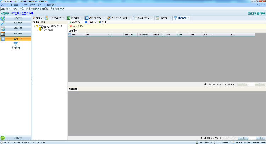
Task: Click the notebook icon on the orange sidebar group
Action: pyautogui.click(x=3, y=39)
